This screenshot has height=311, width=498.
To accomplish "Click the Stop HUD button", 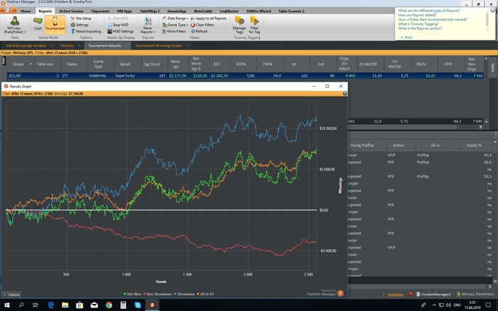I will pyautogui.click(x=118, y=25).
